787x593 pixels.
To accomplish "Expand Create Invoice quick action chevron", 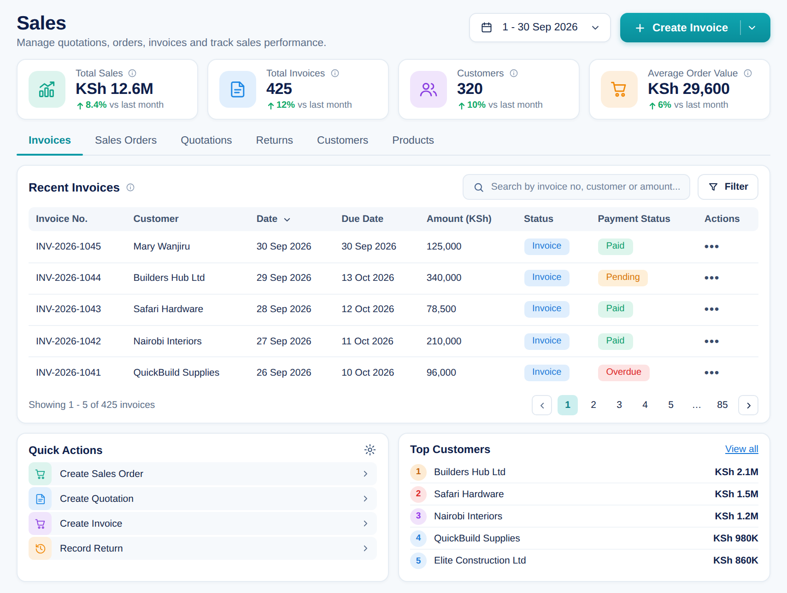I will click(365, 523).
